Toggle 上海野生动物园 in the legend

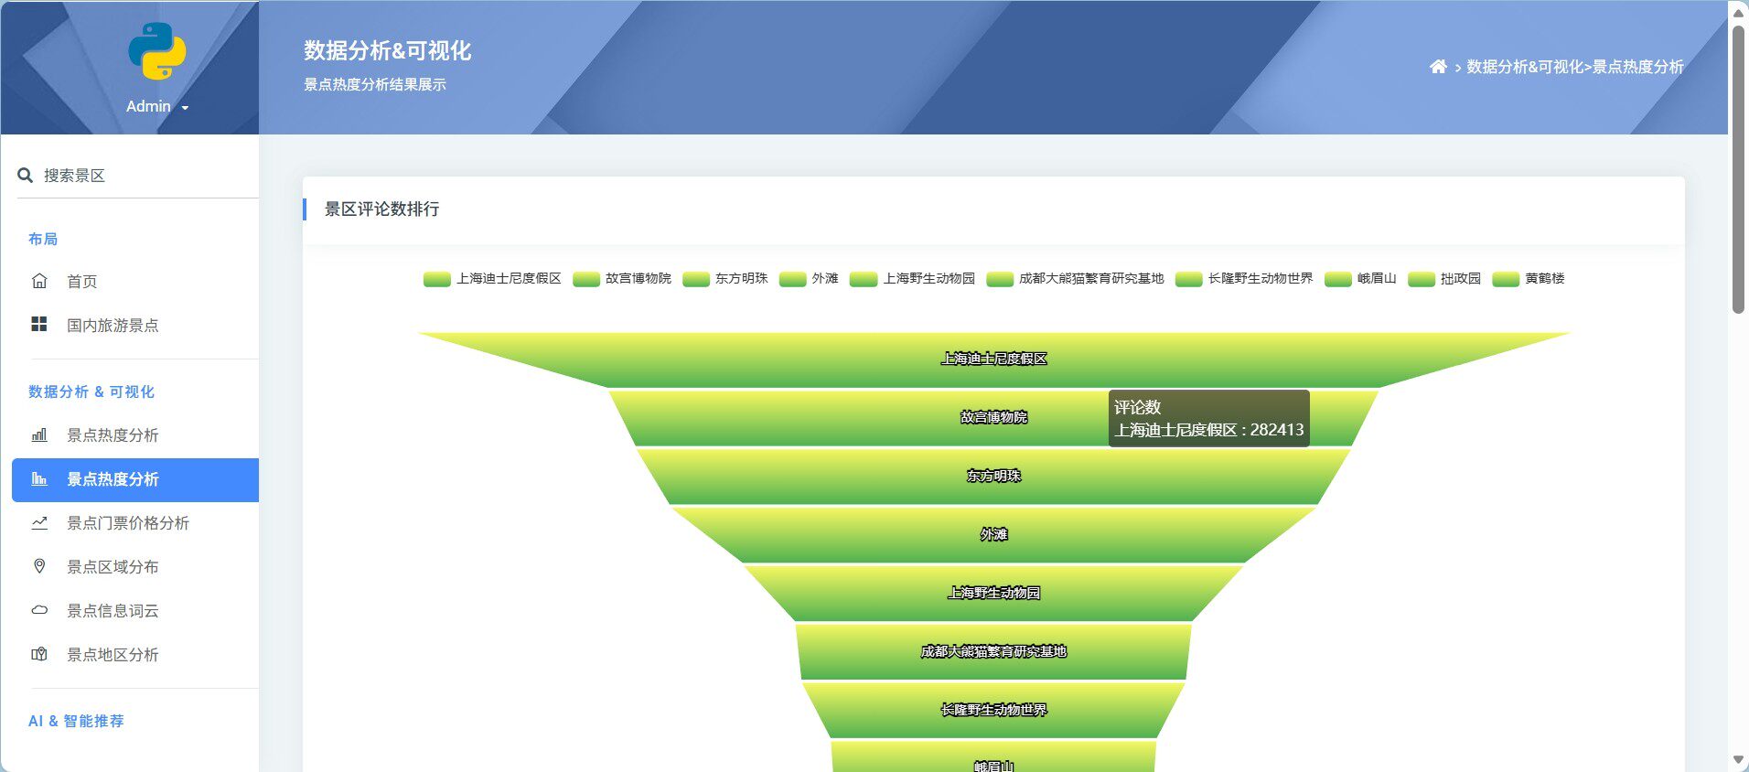912,278
